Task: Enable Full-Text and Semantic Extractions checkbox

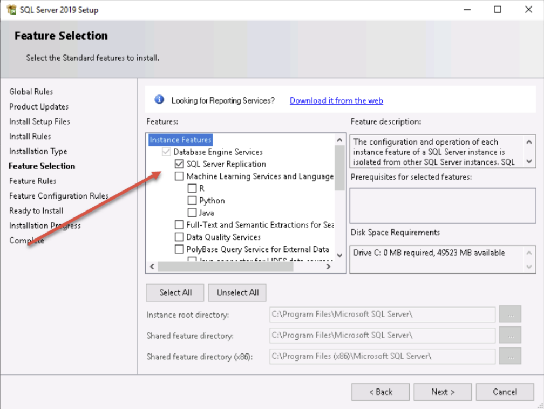Action: [x=179, y=225]
